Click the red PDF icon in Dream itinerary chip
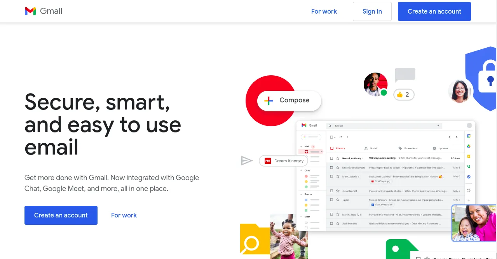This screenshot has width=497, height=259. click(x=268, y=161)
